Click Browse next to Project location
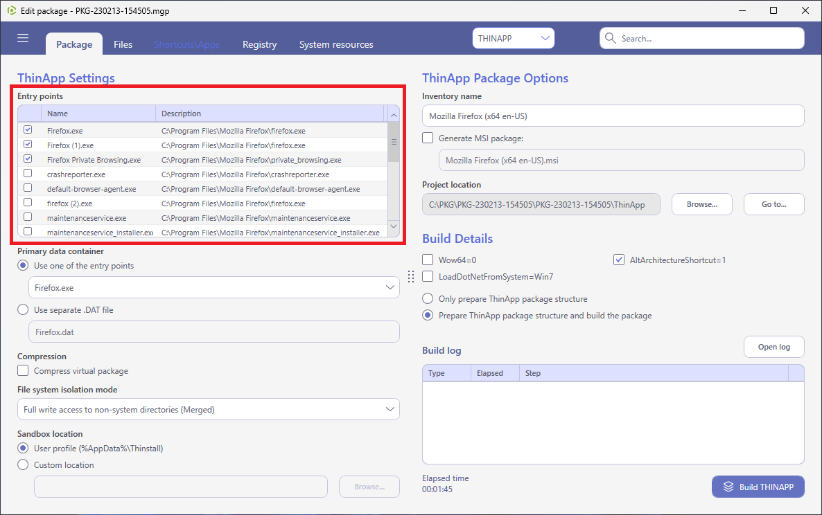 pyautogui.click(x=702, y=204)
